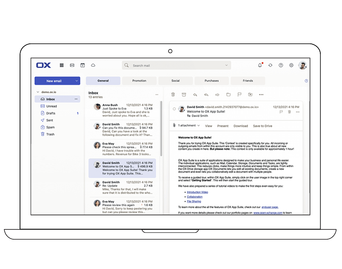Open notifications bell
This screenshot has width=342, height=269.
(260, 65)
